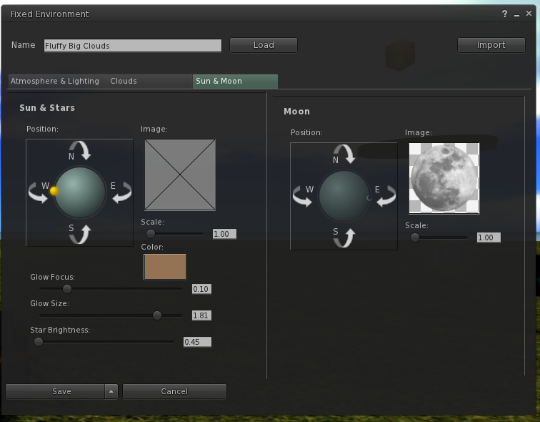Click the moon image thumbnail
This screenshot has height=422, width=540.
[444, 177]
